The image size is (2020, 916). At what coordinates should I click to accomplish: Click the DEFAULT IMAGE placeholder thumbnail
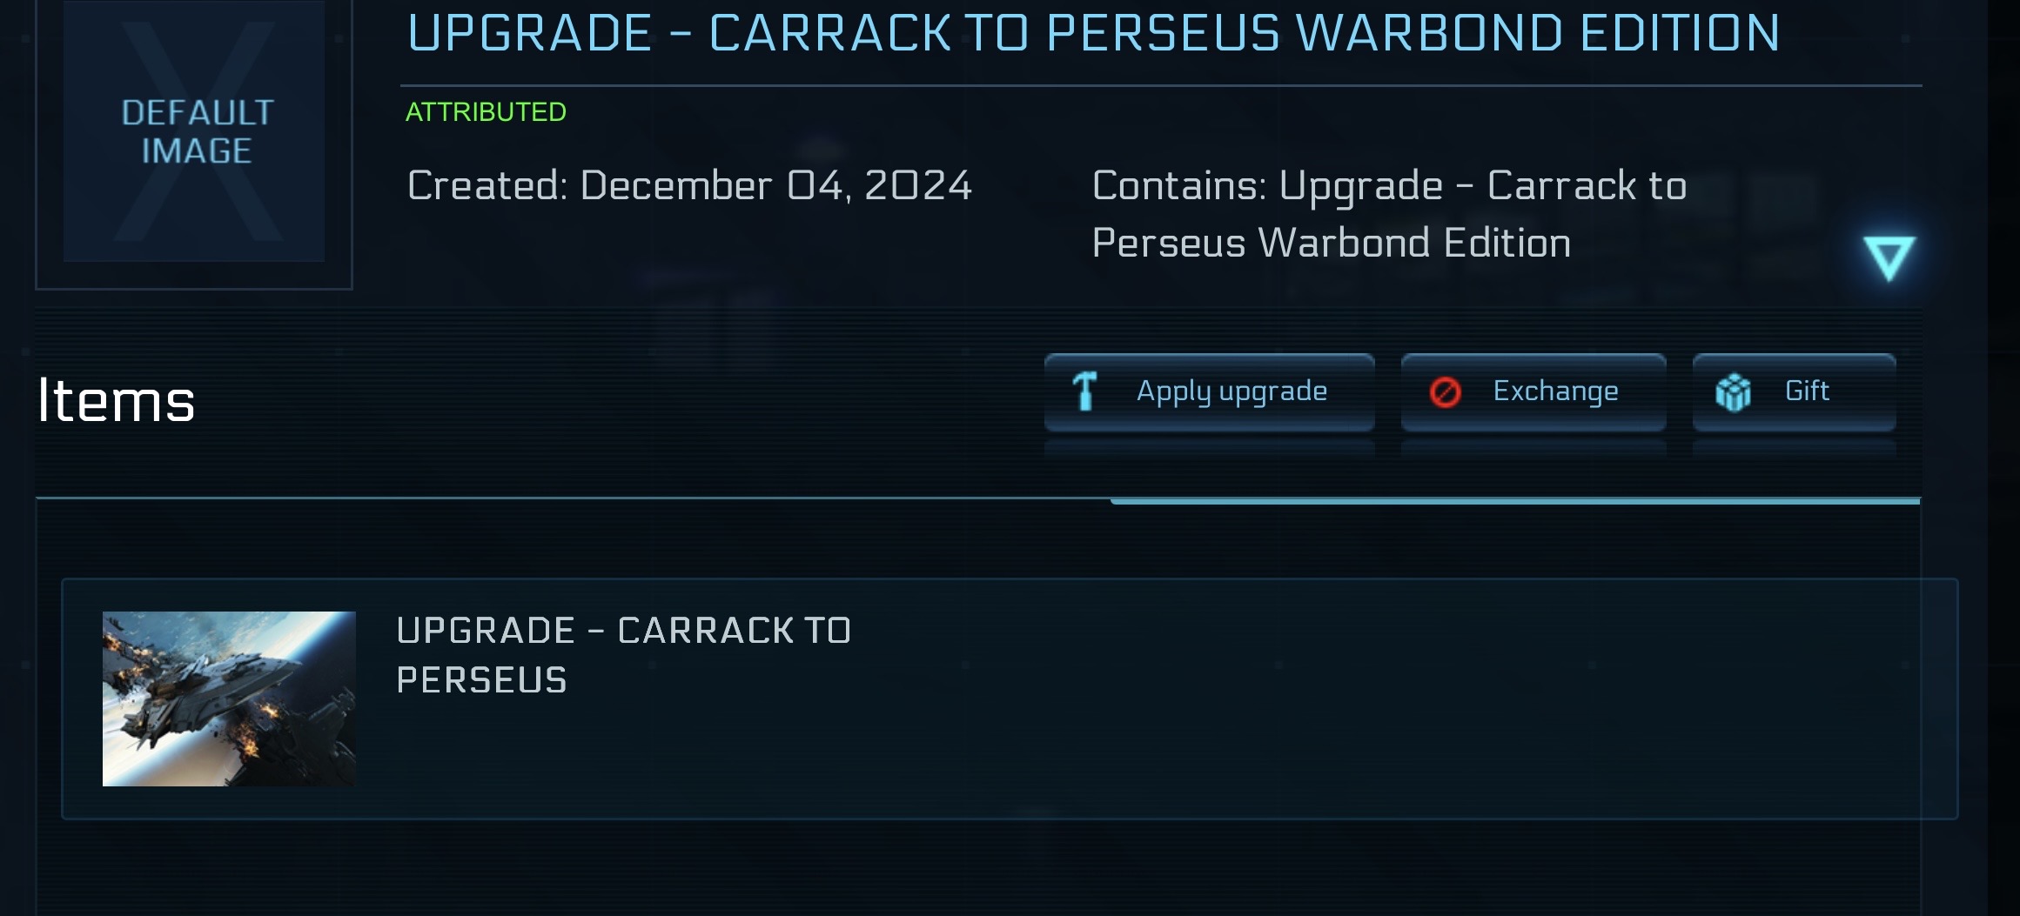click(x=195, y=131)
